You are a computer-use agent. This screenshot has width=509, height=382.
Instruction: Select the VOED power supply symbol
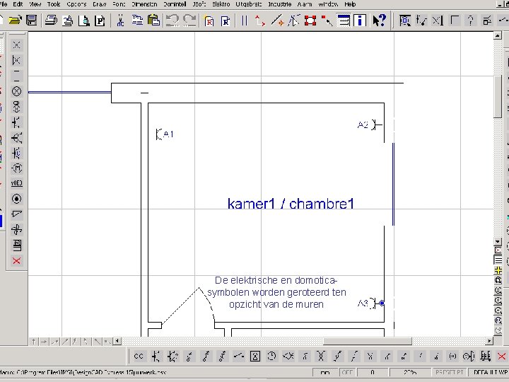[16, 183]
